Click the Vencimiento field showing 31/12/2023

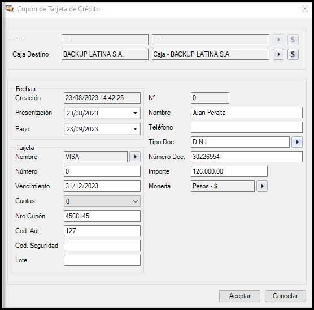[x=102, y=186]
